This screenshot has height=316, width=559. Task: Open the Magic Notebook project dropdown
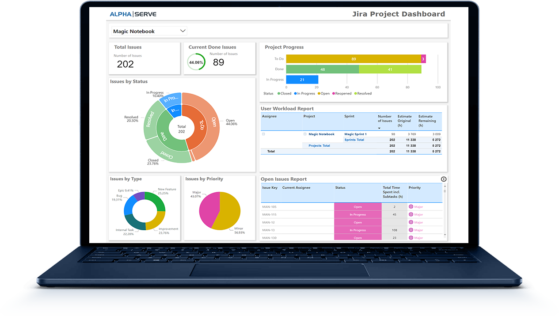[x=148, y=31]
